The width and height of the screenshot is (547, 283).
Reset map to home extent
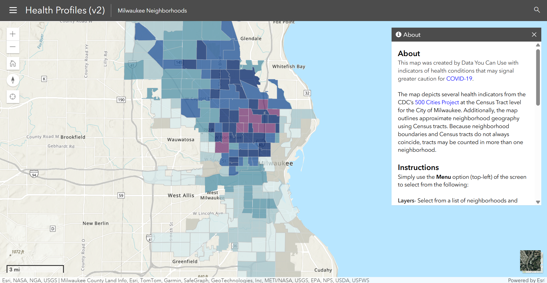(x=13, y=63)
